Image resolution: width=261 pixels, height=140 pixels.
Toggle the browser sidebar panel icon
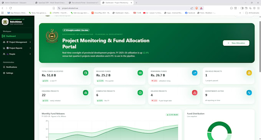click(x=242, y=8)
